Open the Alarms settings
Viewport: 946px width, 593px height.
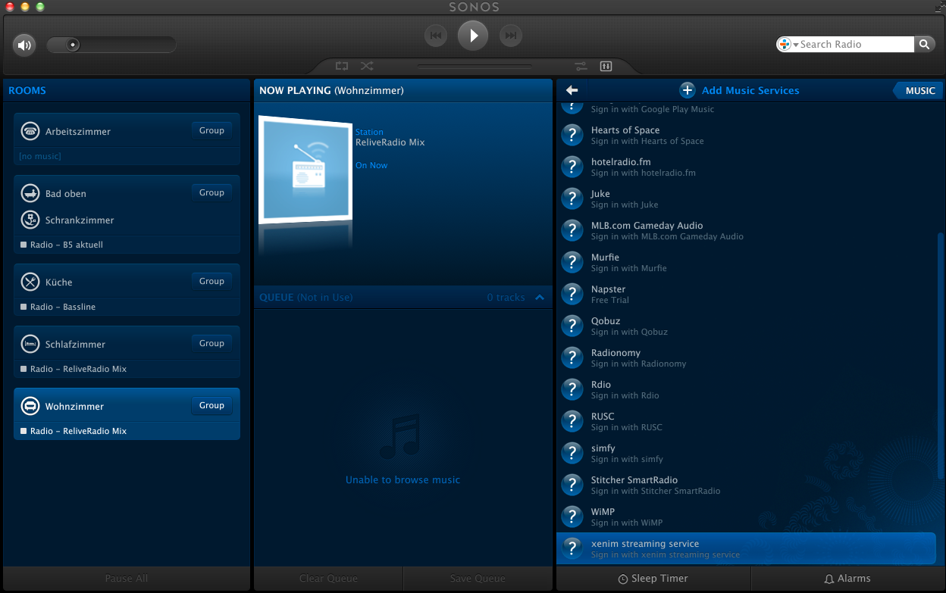click(847, 579)
